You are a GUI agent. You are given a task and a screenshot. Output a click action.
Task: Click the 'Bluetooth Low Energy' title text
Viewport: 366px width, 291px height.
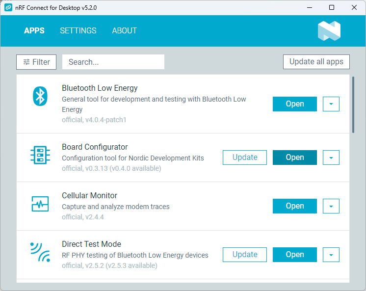click(x=100, y=88)
